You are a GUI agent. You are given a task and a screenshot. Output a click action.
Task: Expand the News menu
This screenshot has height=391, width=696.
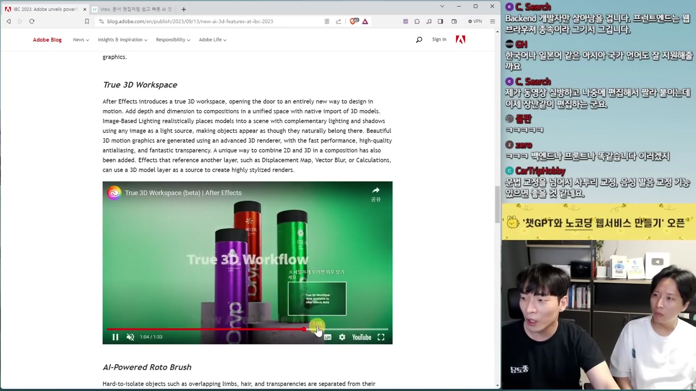coord(81,40)
